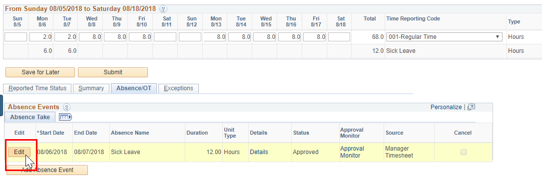
Task: Click the Sat 8/11 hours field
Action: coord(165,36)
